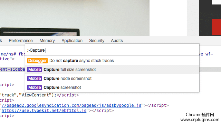Image resolution: width=221 pixels, height=124 pixels.
Task: Click the laptop photo on the page
Action: [40, 32]
